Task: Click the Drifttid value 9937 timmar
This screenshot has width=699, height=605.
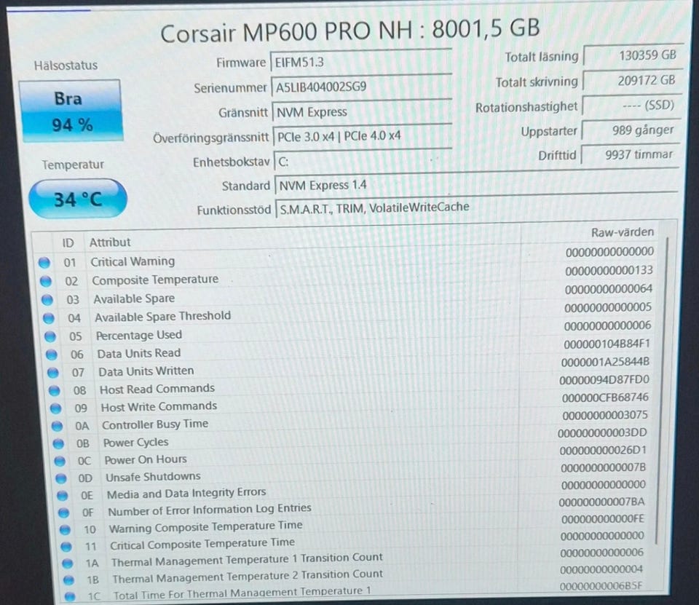Action: (x=630, y=154)
